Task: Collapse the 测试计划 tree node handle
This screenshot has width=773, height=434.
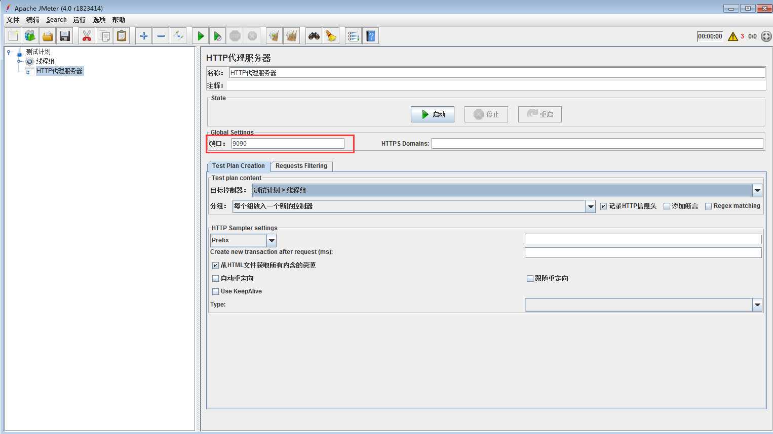Action: coord(9,52)
